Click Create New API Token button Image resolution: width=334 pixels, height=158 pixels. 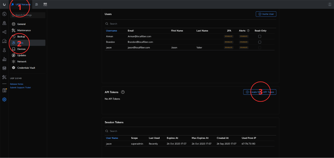260,92
